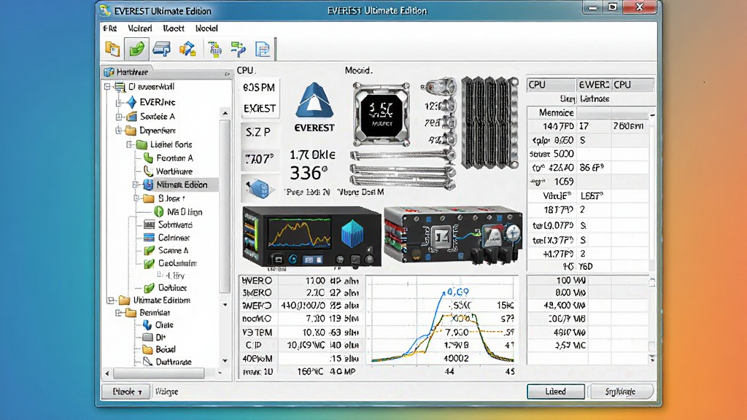
Task: Click the blue striped icon beside Calmineer
Action: click(149, 237)
